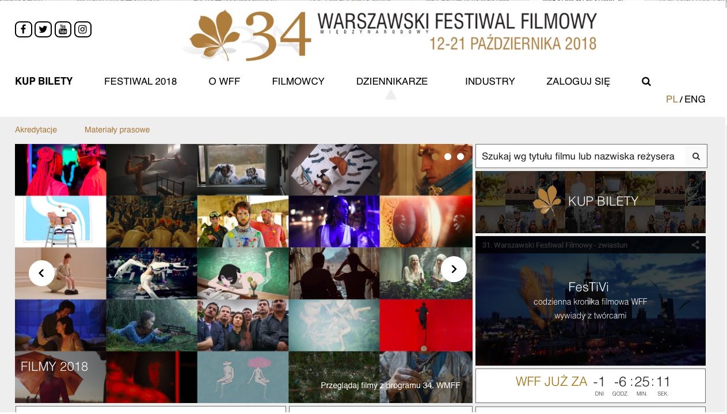Advance the slideshow with right arrow
The height and width of the screenshot is (414, 727).
pos(454,269)
